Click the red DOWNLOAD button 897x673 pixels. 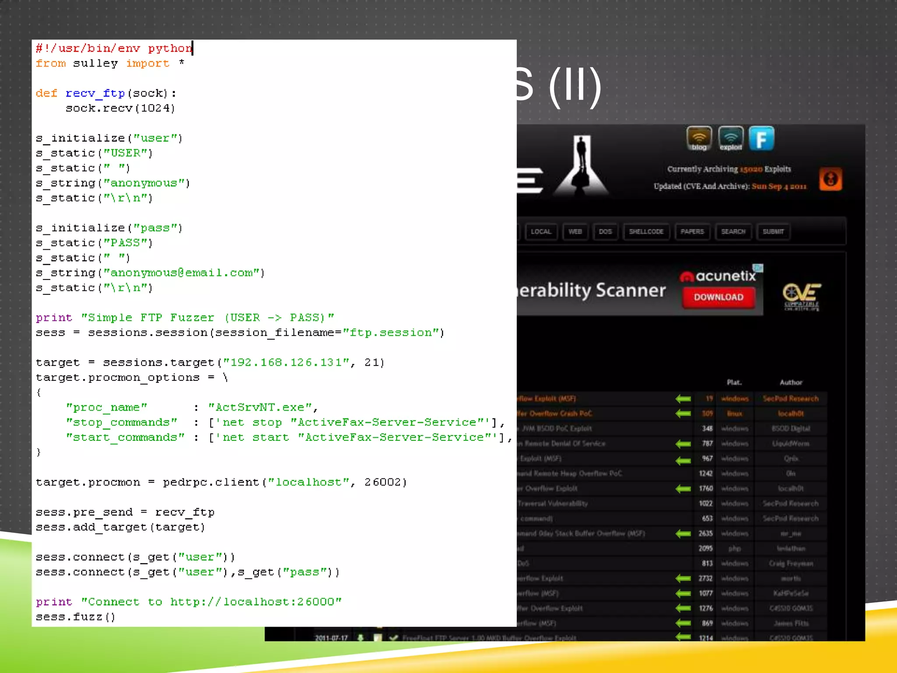pyautogui.click(x=718, y=297)
